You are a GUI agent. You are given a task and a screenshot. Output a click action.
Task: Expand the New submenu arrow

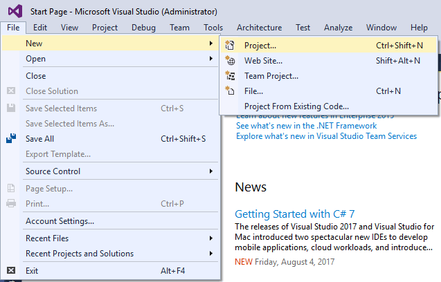[211, 44]
